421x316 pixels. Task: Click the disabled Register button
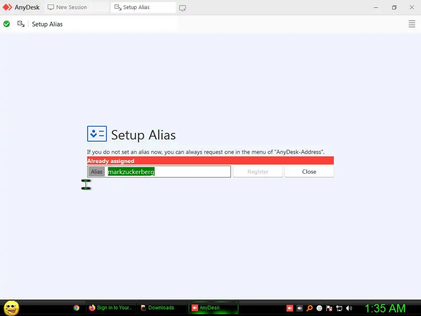click(258, 172)
